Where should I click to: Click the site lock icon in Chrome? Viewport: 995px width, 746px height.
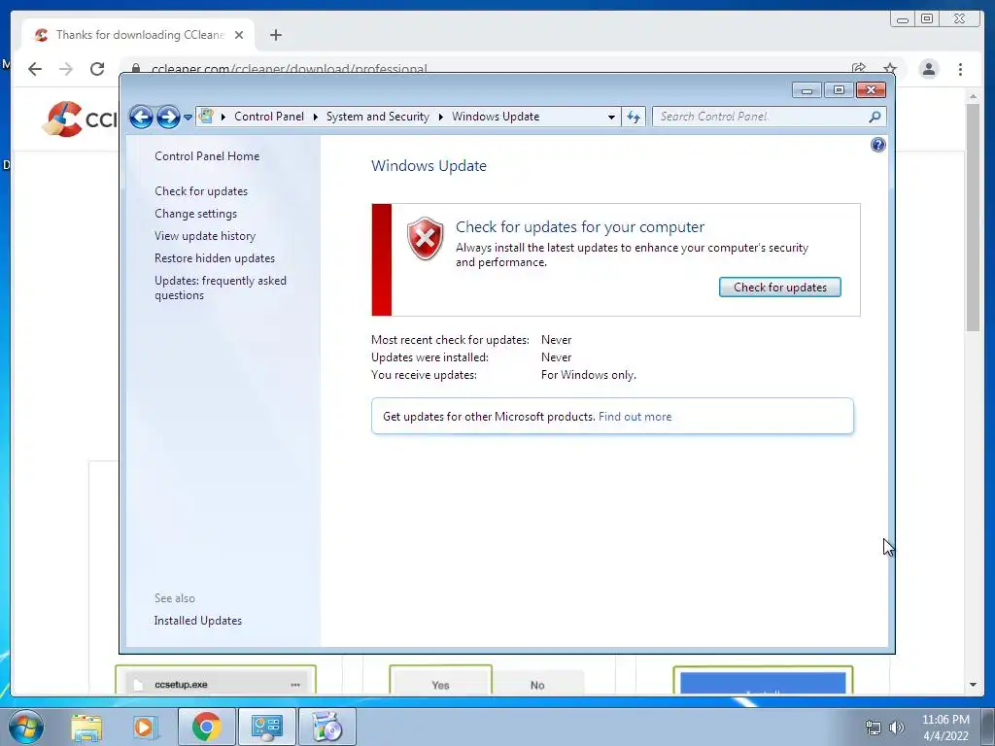(x=136, y=69)
